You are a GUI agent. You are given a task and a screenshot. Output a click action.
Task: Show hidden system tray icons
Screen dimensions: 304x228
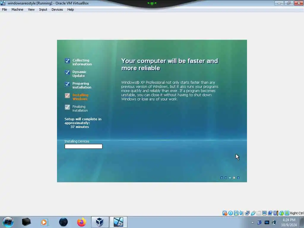click(252, 222)
